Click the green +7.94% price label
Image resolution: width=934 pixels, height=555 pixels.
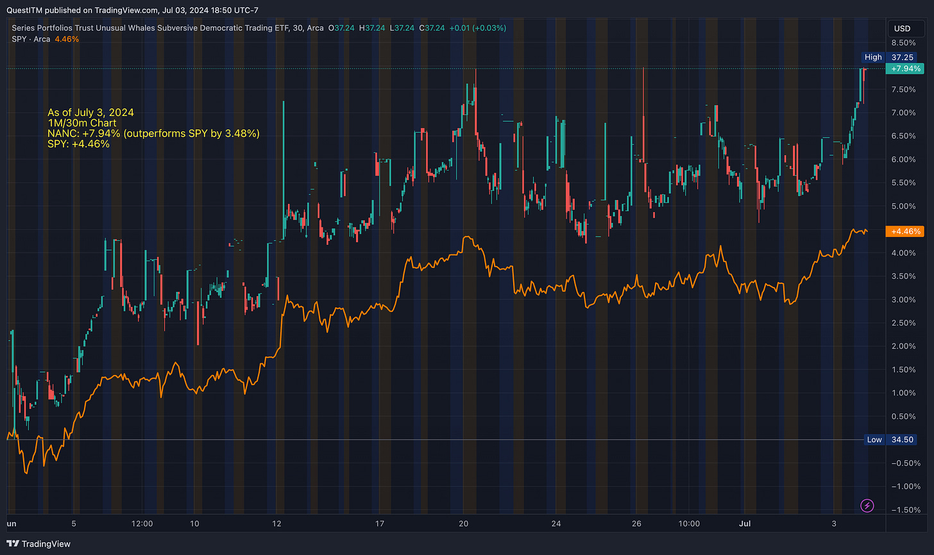click(904, 69)
